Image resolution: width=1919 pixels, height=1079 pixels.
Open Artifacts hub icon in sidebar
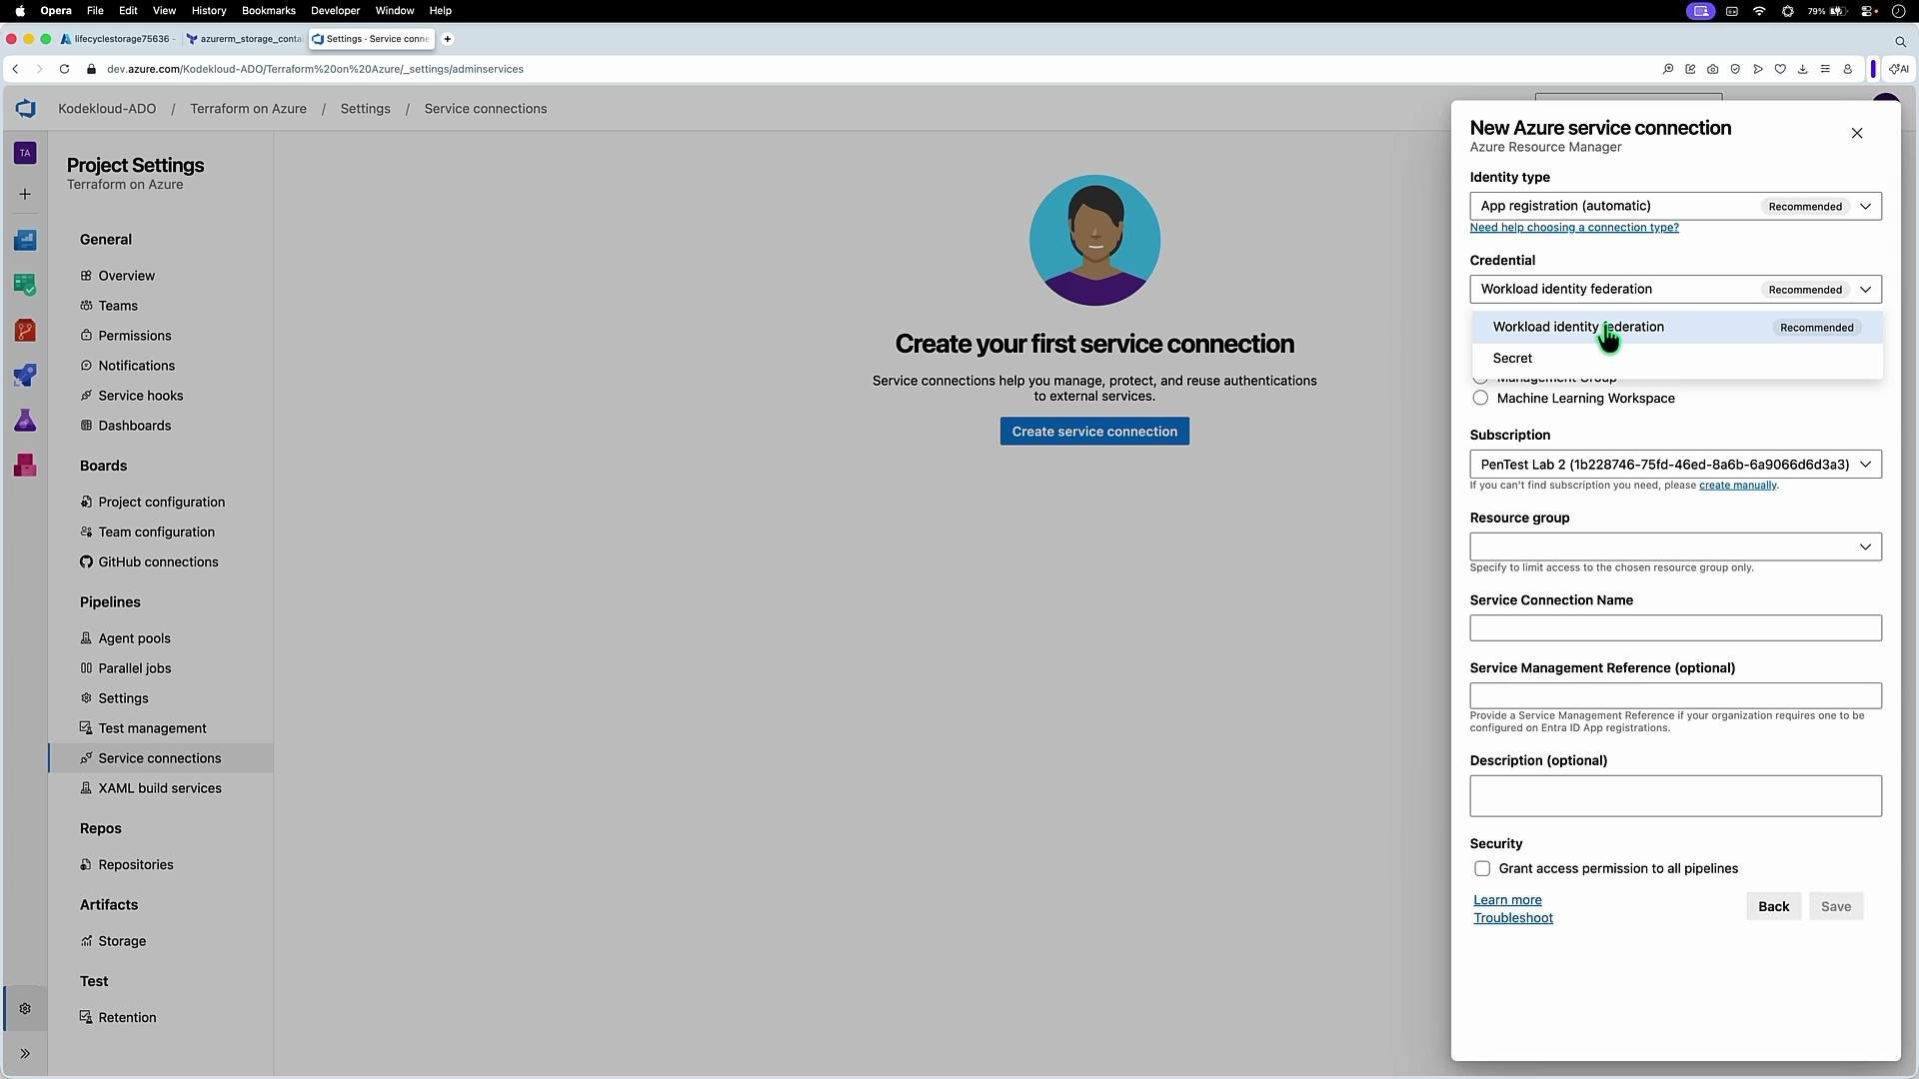[25, 466]
